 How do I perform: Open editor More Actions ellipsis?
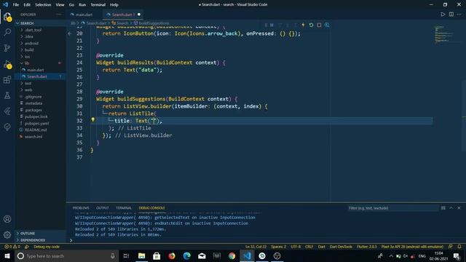(459, 15)
